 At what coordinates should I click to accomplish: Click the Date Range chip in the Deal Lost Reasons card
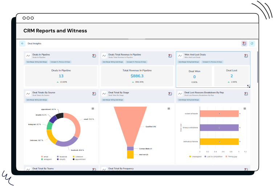(x=189, y=100)
